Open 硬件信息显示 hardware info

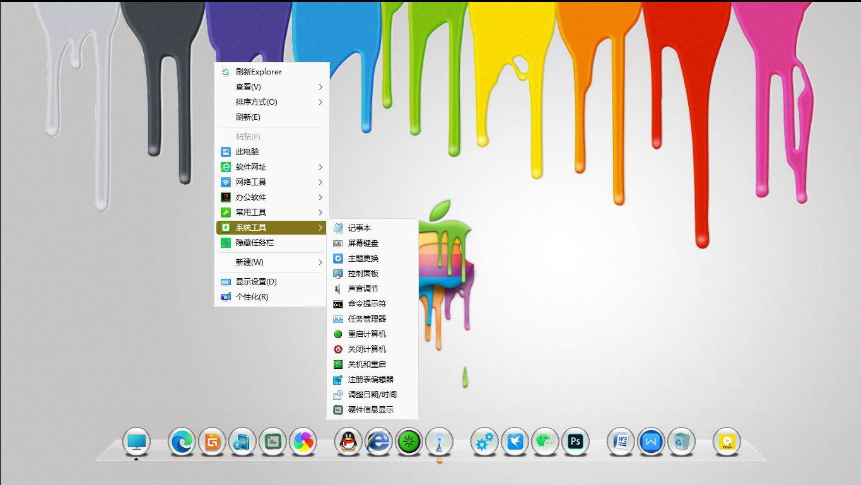[372, 410]
